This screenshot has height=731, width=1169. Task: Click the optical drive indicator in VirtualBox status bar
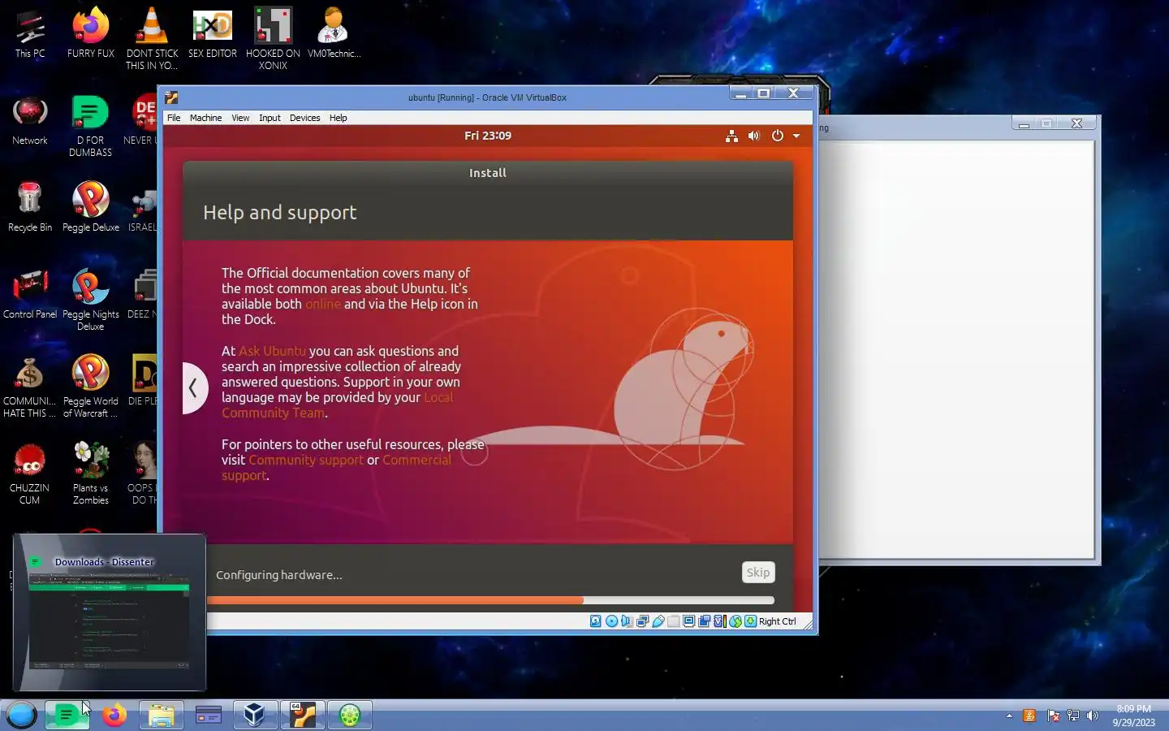[611, 621]
